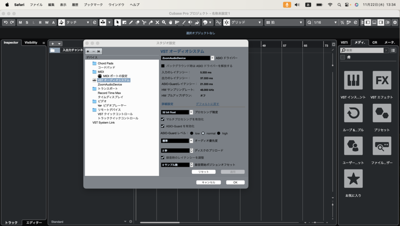This screenshot has width=400, height=226.
Task: Click the add device plus button
Action: pos(88,51)
